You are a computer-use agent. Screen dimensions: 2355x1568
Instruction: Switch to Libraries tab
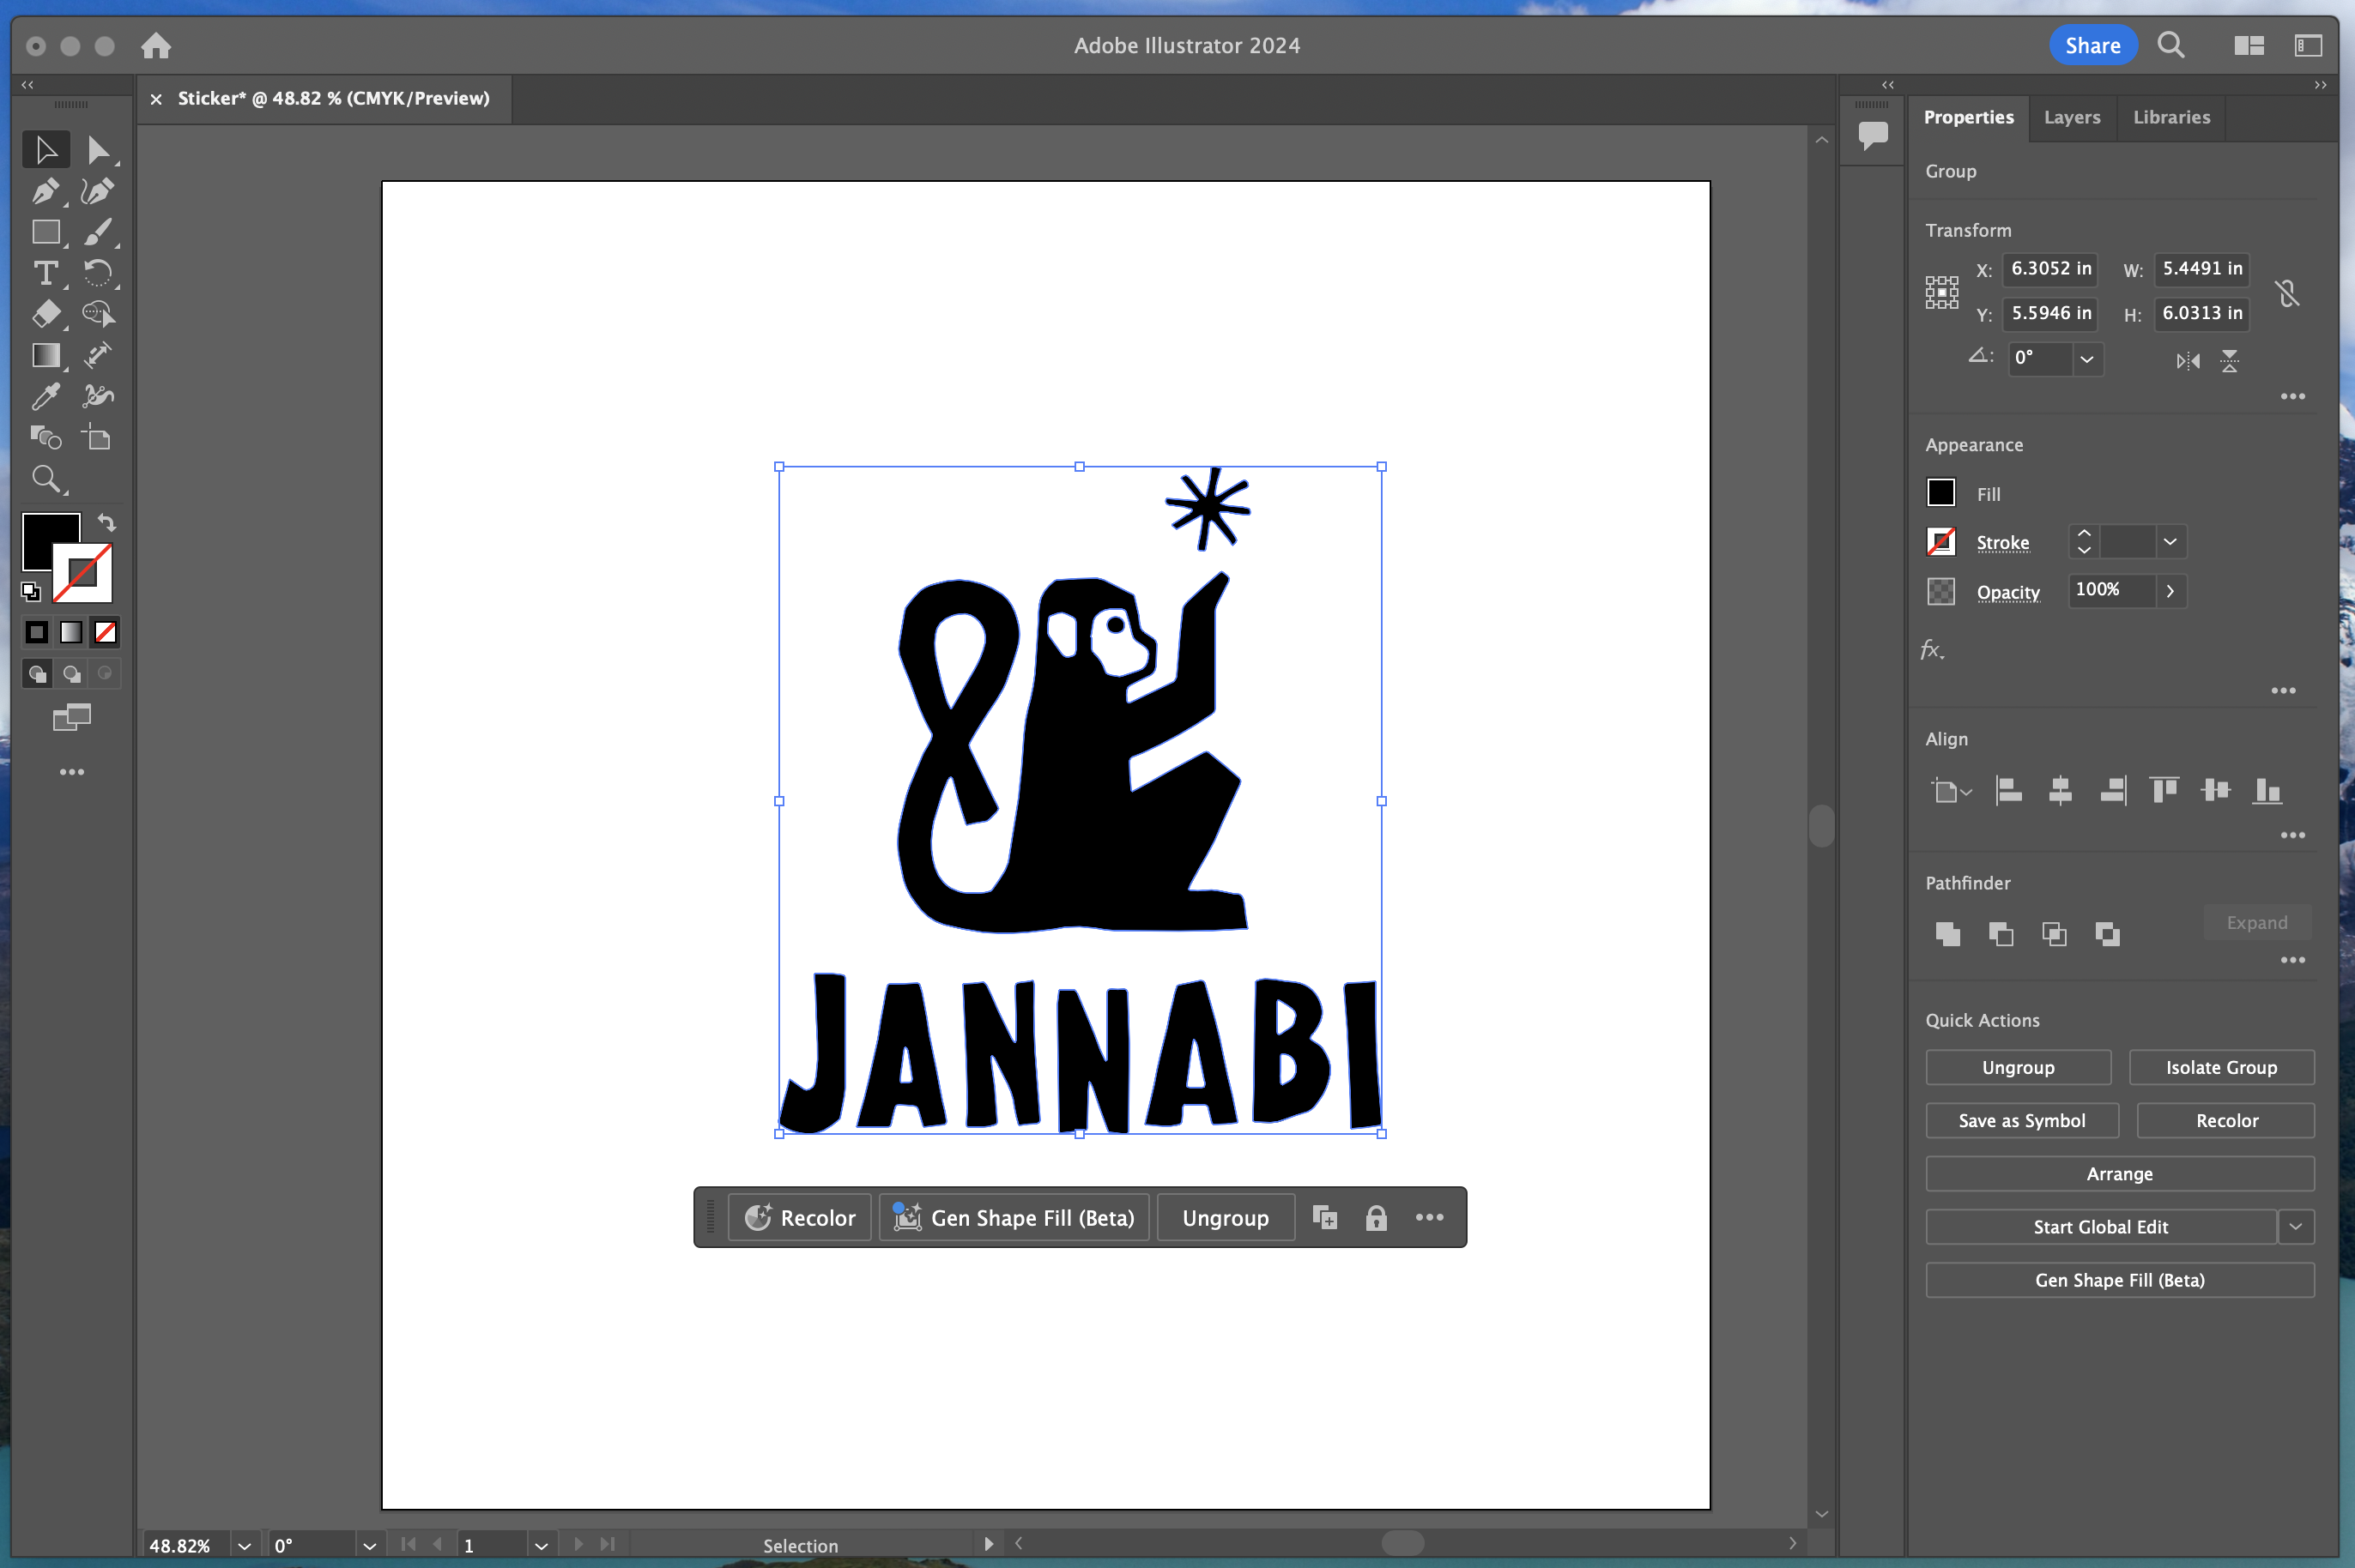pyautogui.click(x=2171, y=117)
